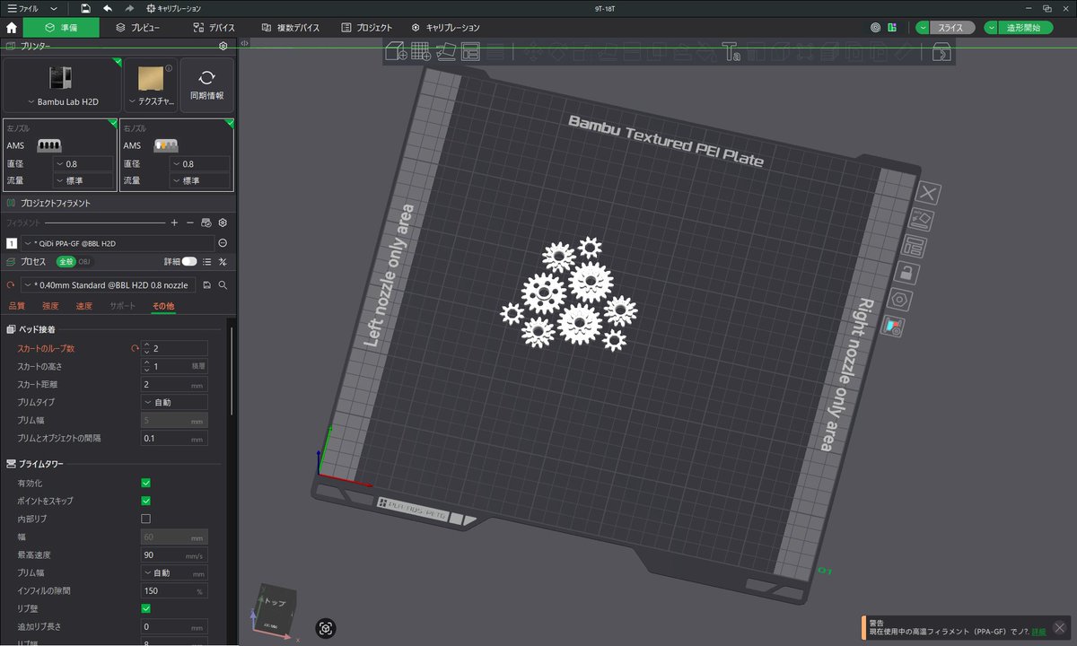This screenshot has height=646, width=1077.
Task: Open the ブリムタイプ 自動 dropdown
Action: [x=174, y=402]
